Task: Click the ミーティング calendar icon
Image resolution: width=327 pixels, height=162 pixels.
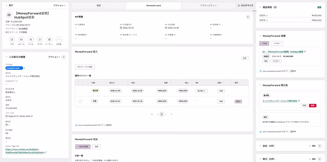Action: click(x=49, y=40)
